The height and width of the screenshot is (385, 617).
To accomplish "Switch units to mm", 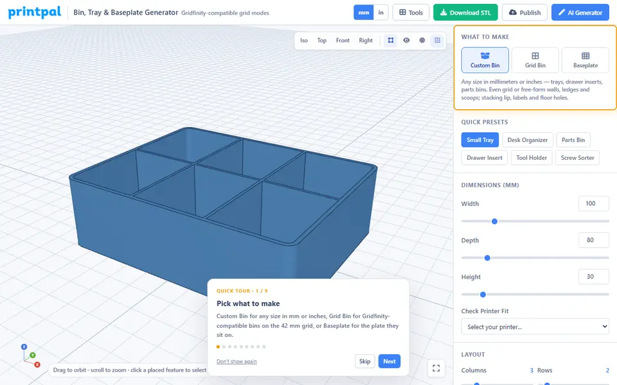I will coord(364,13).
